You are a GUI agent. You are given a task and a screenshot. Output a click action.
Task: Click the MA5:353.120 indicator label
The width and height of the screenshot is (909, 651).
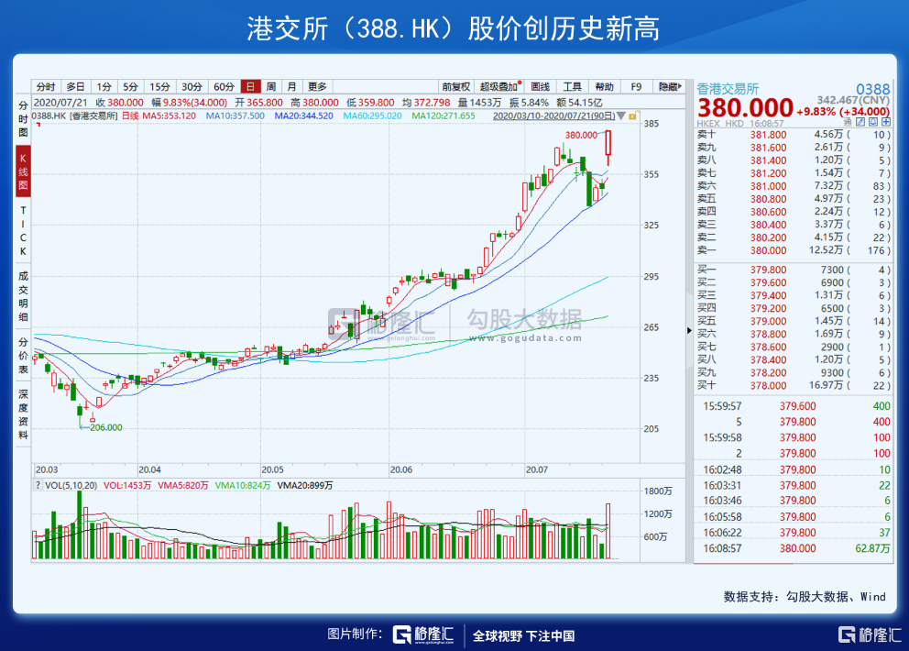(170, 116)
